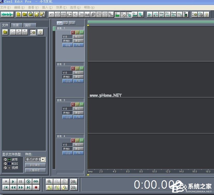The height and width of the screenshot is (195, 214).
Task: Click the 自动播放 button
Action: 35,165
